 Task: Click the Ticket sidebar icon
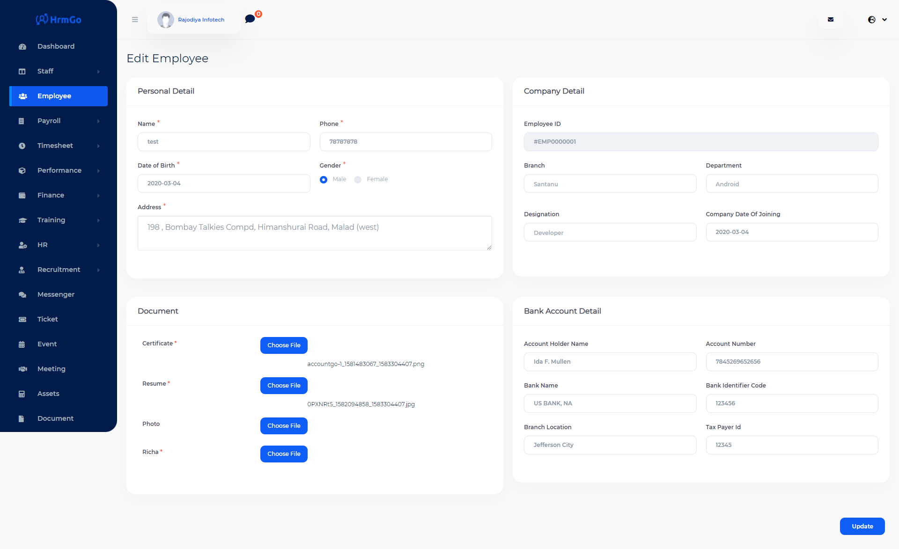(x=22, y=320)
